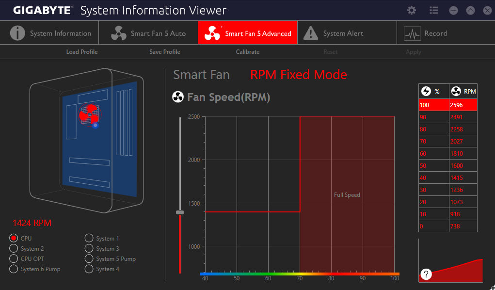This screenshot has height=290, width=495.
Task: Select the red CPU fan in chassis diagram
Action: click(x=89, y=114)
